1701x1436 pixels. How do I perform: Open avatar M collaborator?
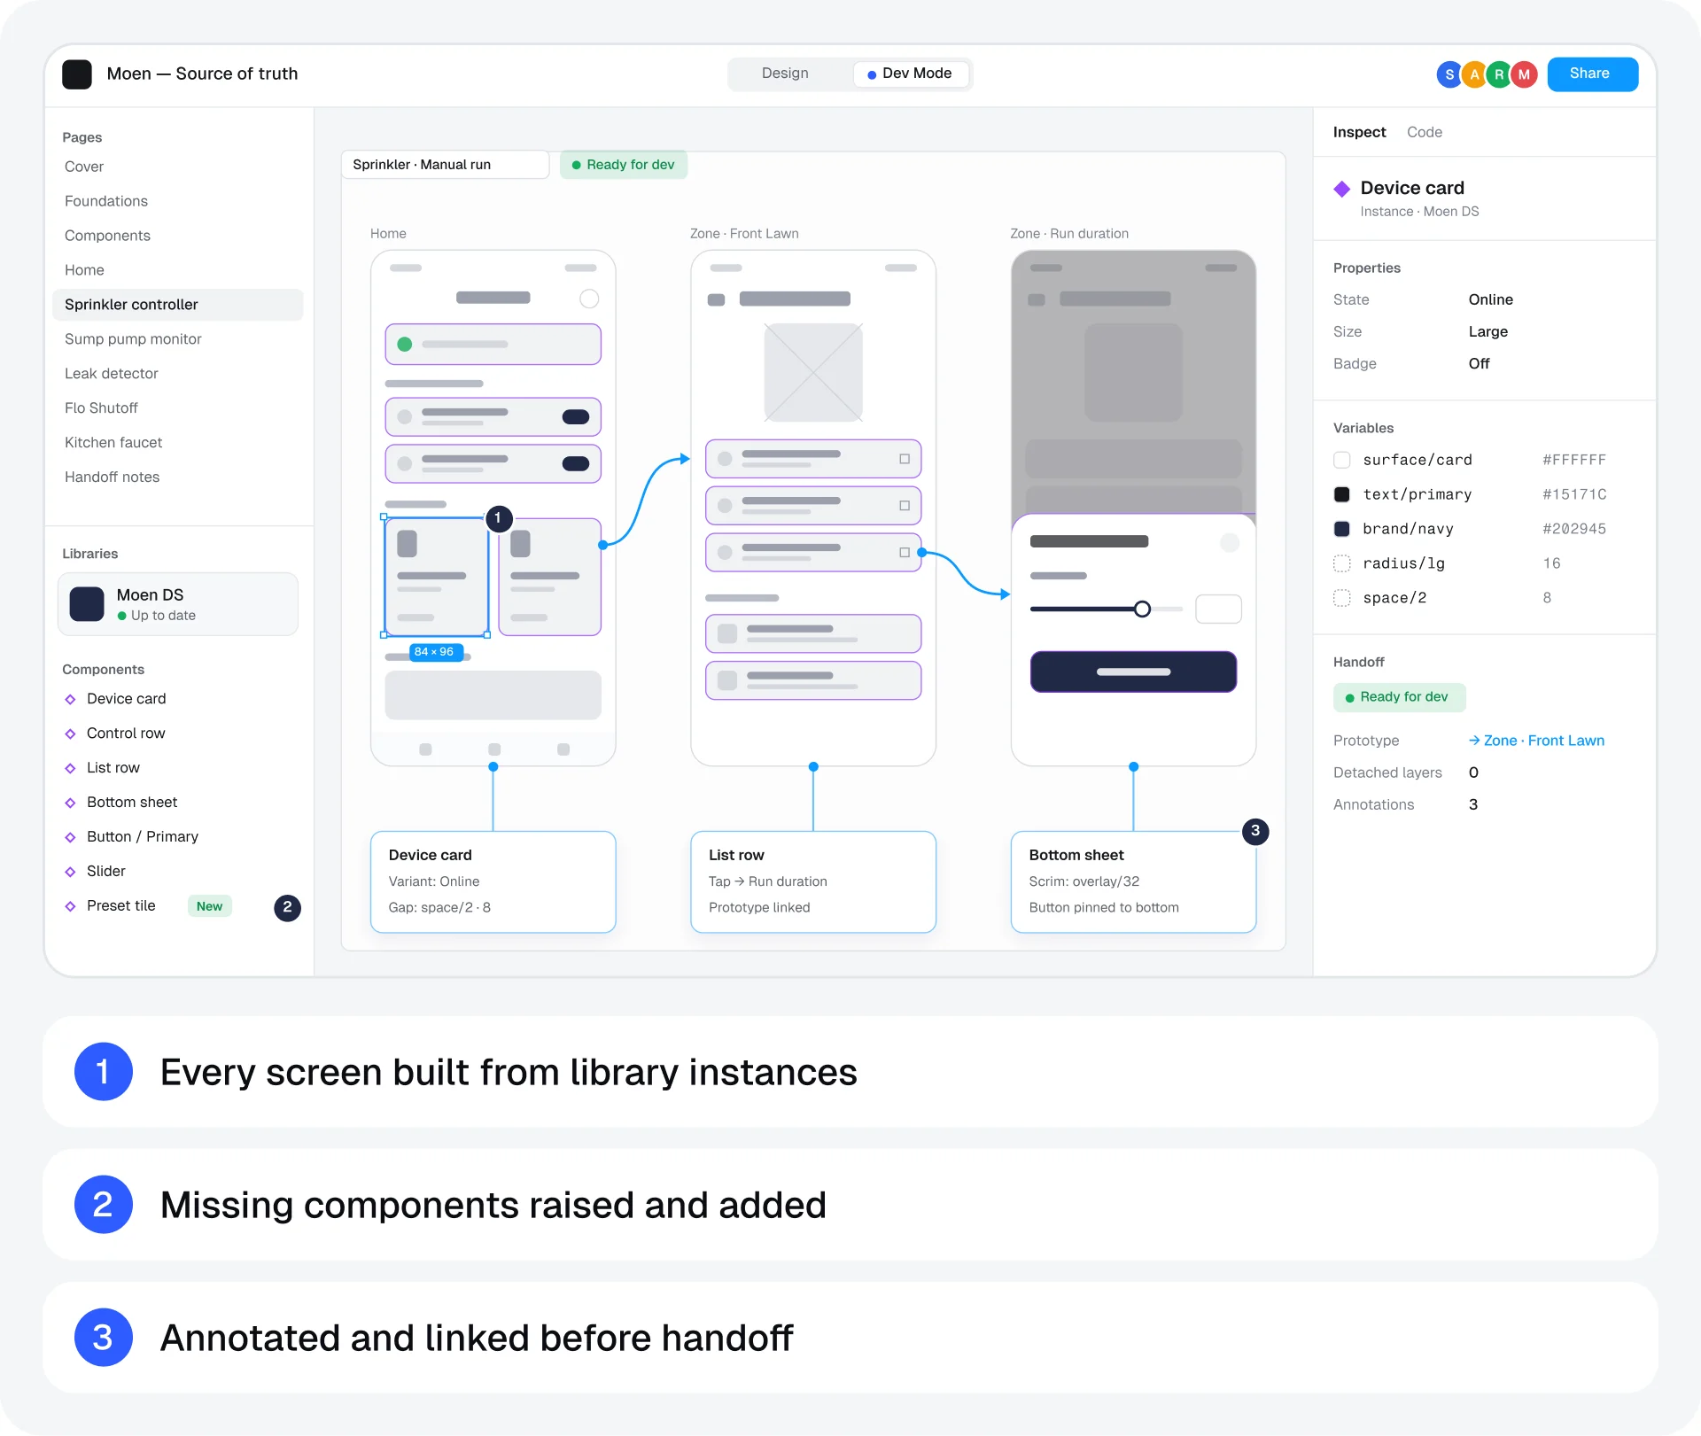click(1524, 74)
